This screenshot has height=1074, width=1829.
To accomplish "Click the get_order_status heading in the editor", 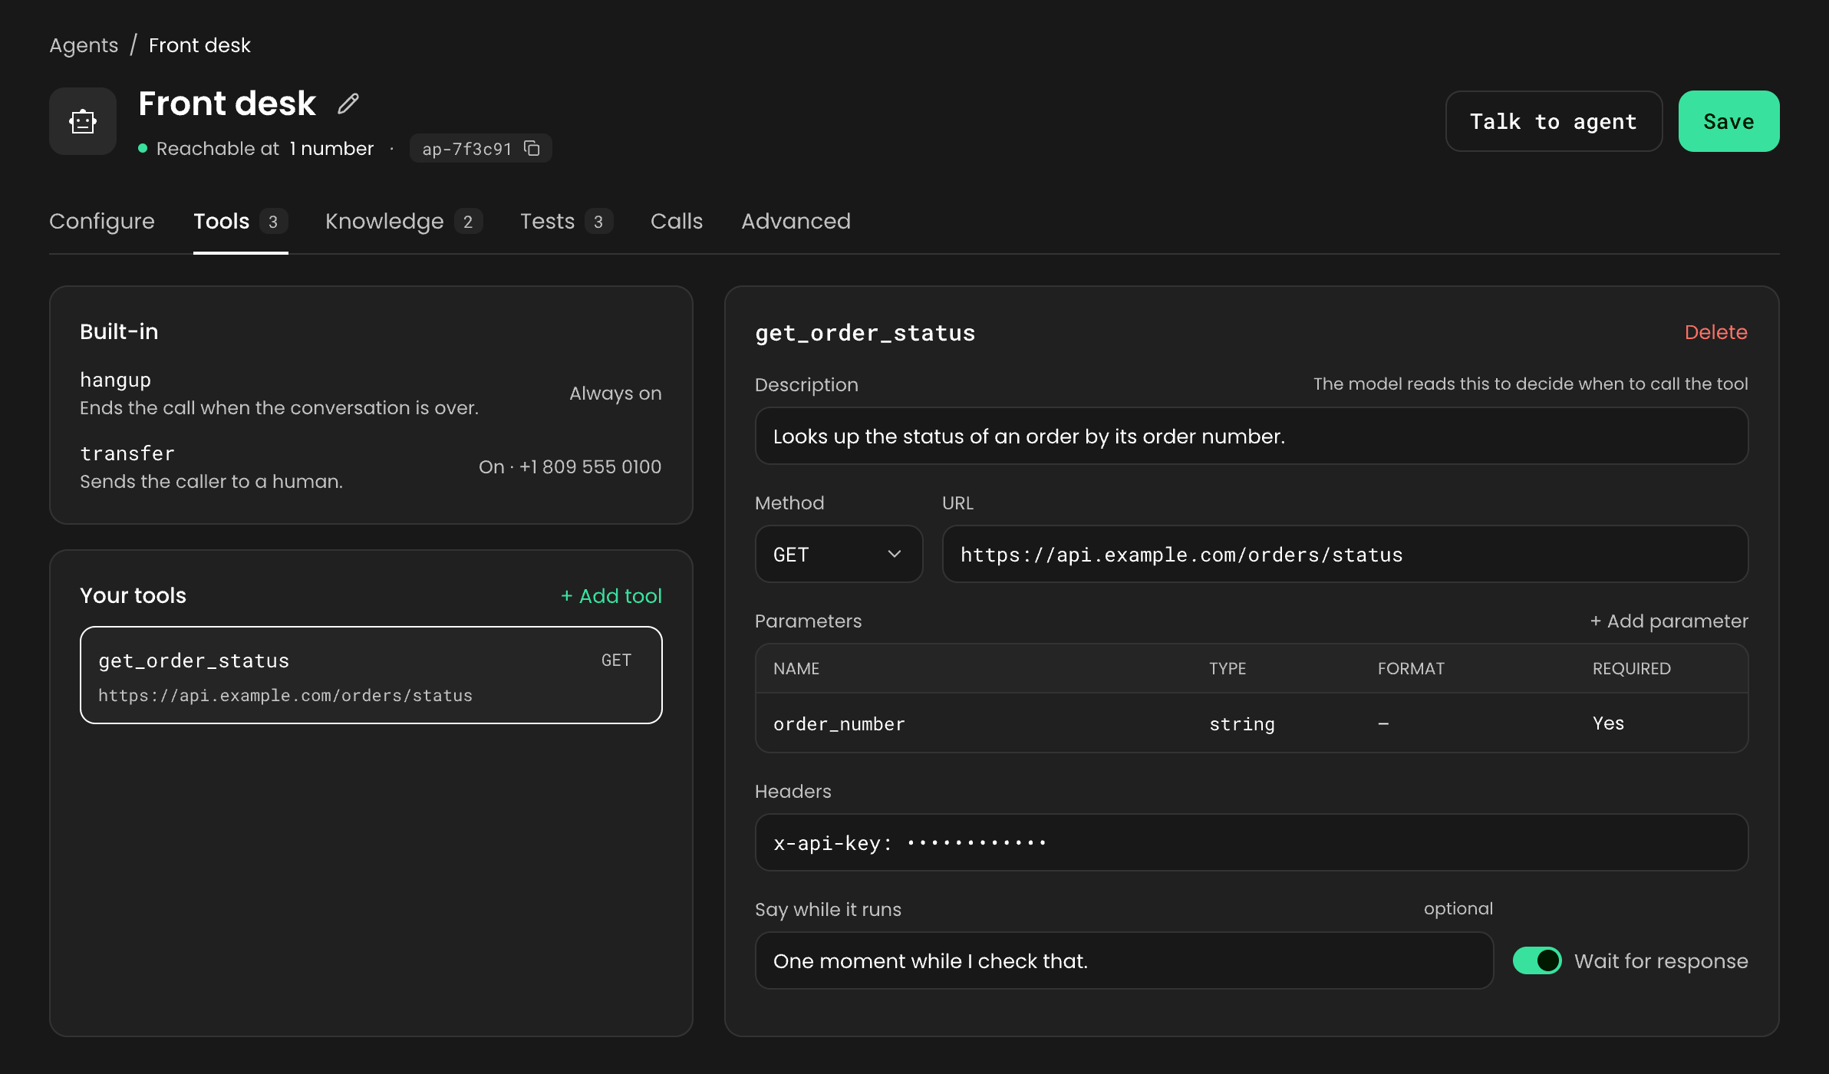I will click(865, 333).
